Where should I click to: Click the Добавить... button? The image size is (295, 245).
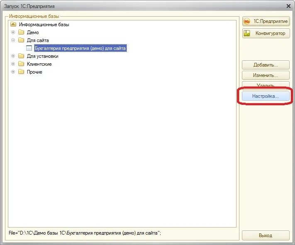(266, 65)
